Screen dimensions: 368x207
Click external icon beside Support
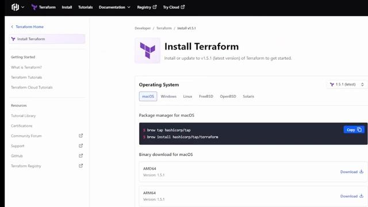(80, 145)
